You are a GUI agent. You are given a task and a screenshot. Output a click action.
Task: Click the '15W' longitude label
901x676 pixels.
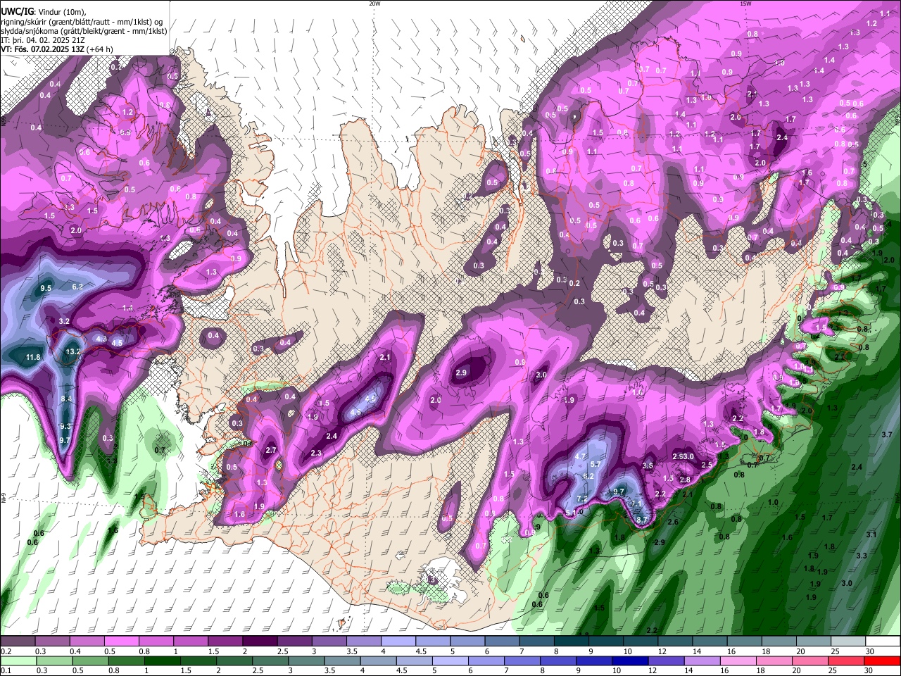point(745,4)
